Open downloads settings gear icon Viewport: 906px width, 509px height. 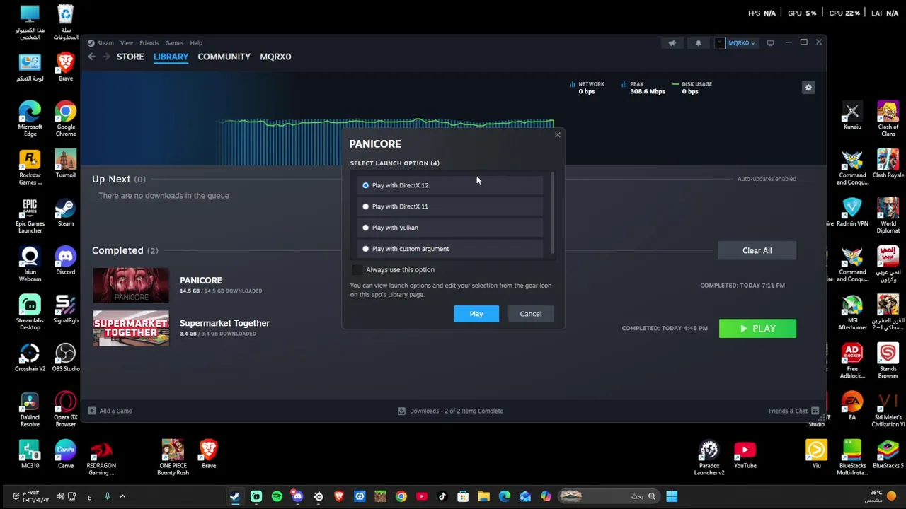tap(808, 88)
